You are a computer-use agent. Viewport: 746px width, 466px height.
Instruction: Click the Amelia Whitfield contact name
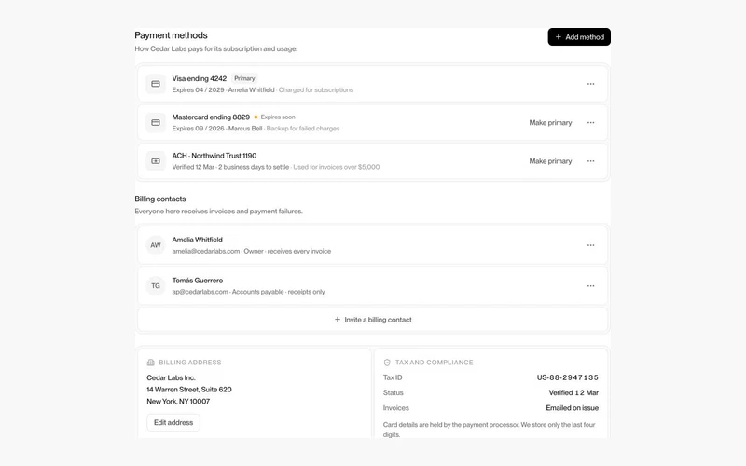point(197,240)
